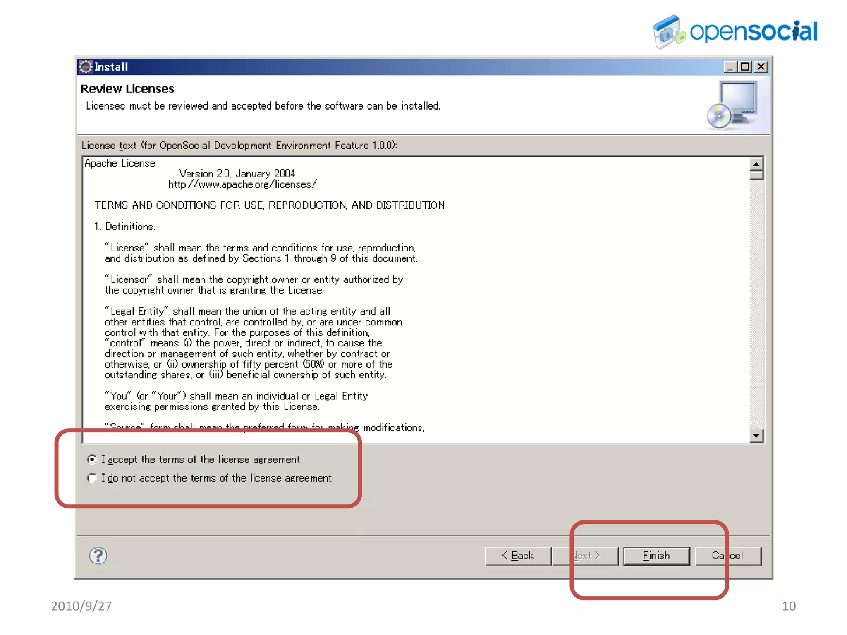Go back with the Back button
This screenshot has width=847, height=635.
518,556
